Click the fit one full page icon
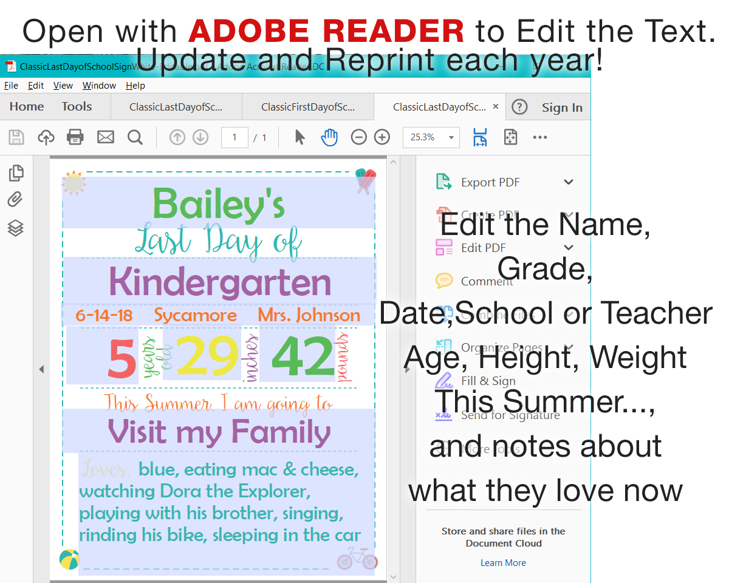The height and width of the screenshot is (583, 729). click(510, 137)
